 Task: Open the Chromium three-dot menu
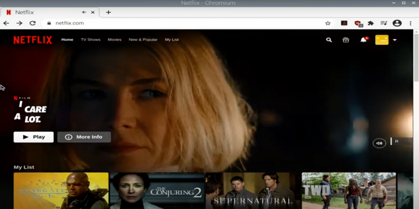point(410,23)
